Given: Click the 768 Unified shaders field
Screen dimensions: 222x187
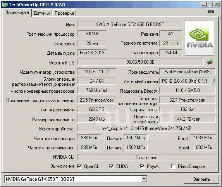Looking at the screenshot, I should tap(96, 90).
